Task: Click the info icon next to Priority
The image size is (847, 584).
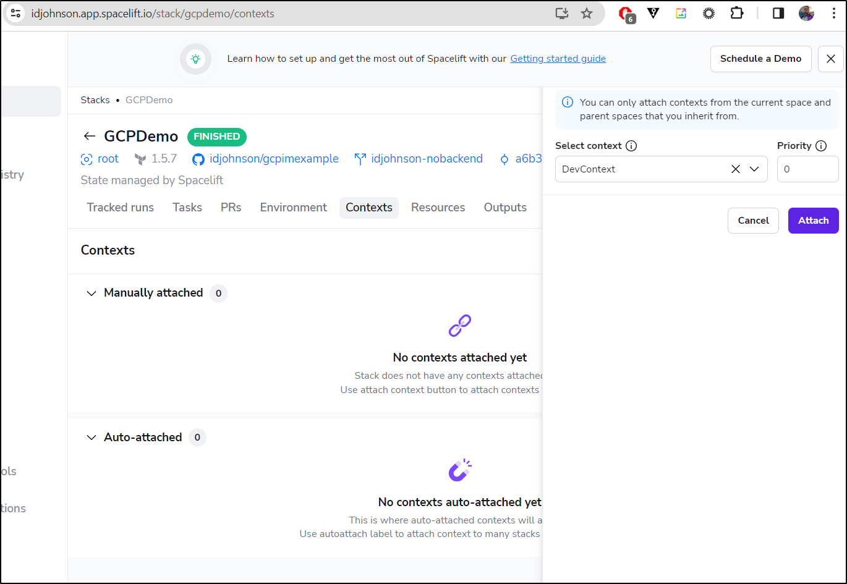Action: (821, 146)
